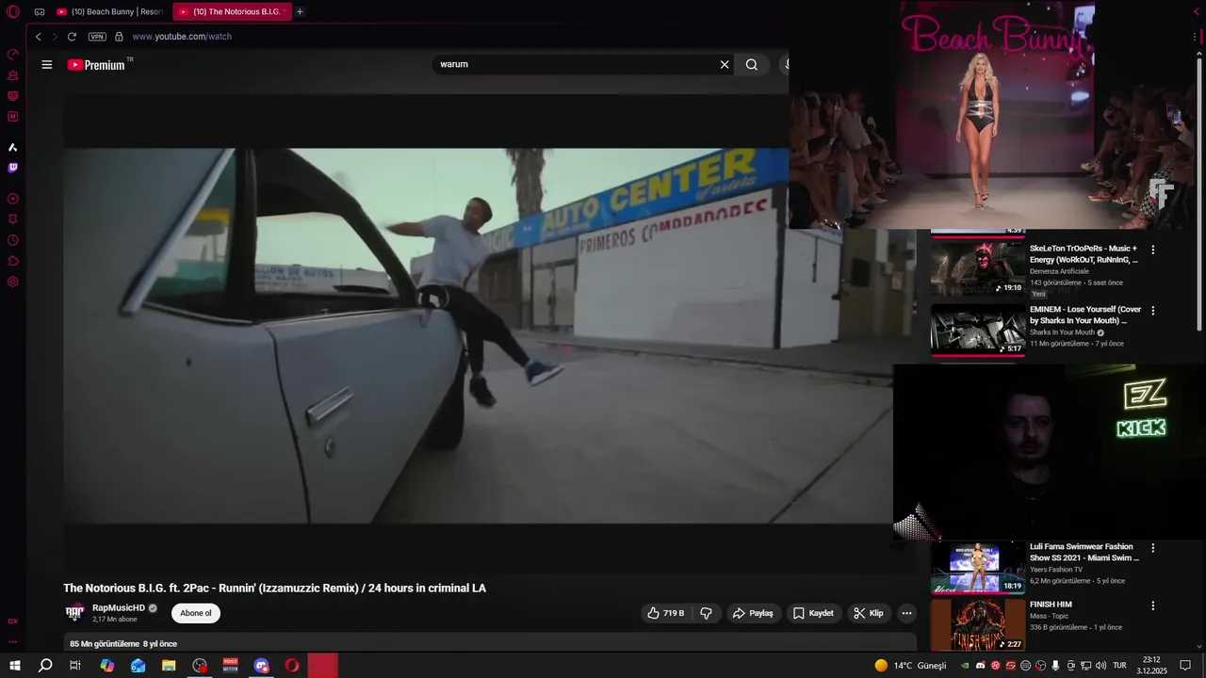Switch to Beach Bunny Resort tab
Screen dimensions: 1206x678
click(110, 11)
